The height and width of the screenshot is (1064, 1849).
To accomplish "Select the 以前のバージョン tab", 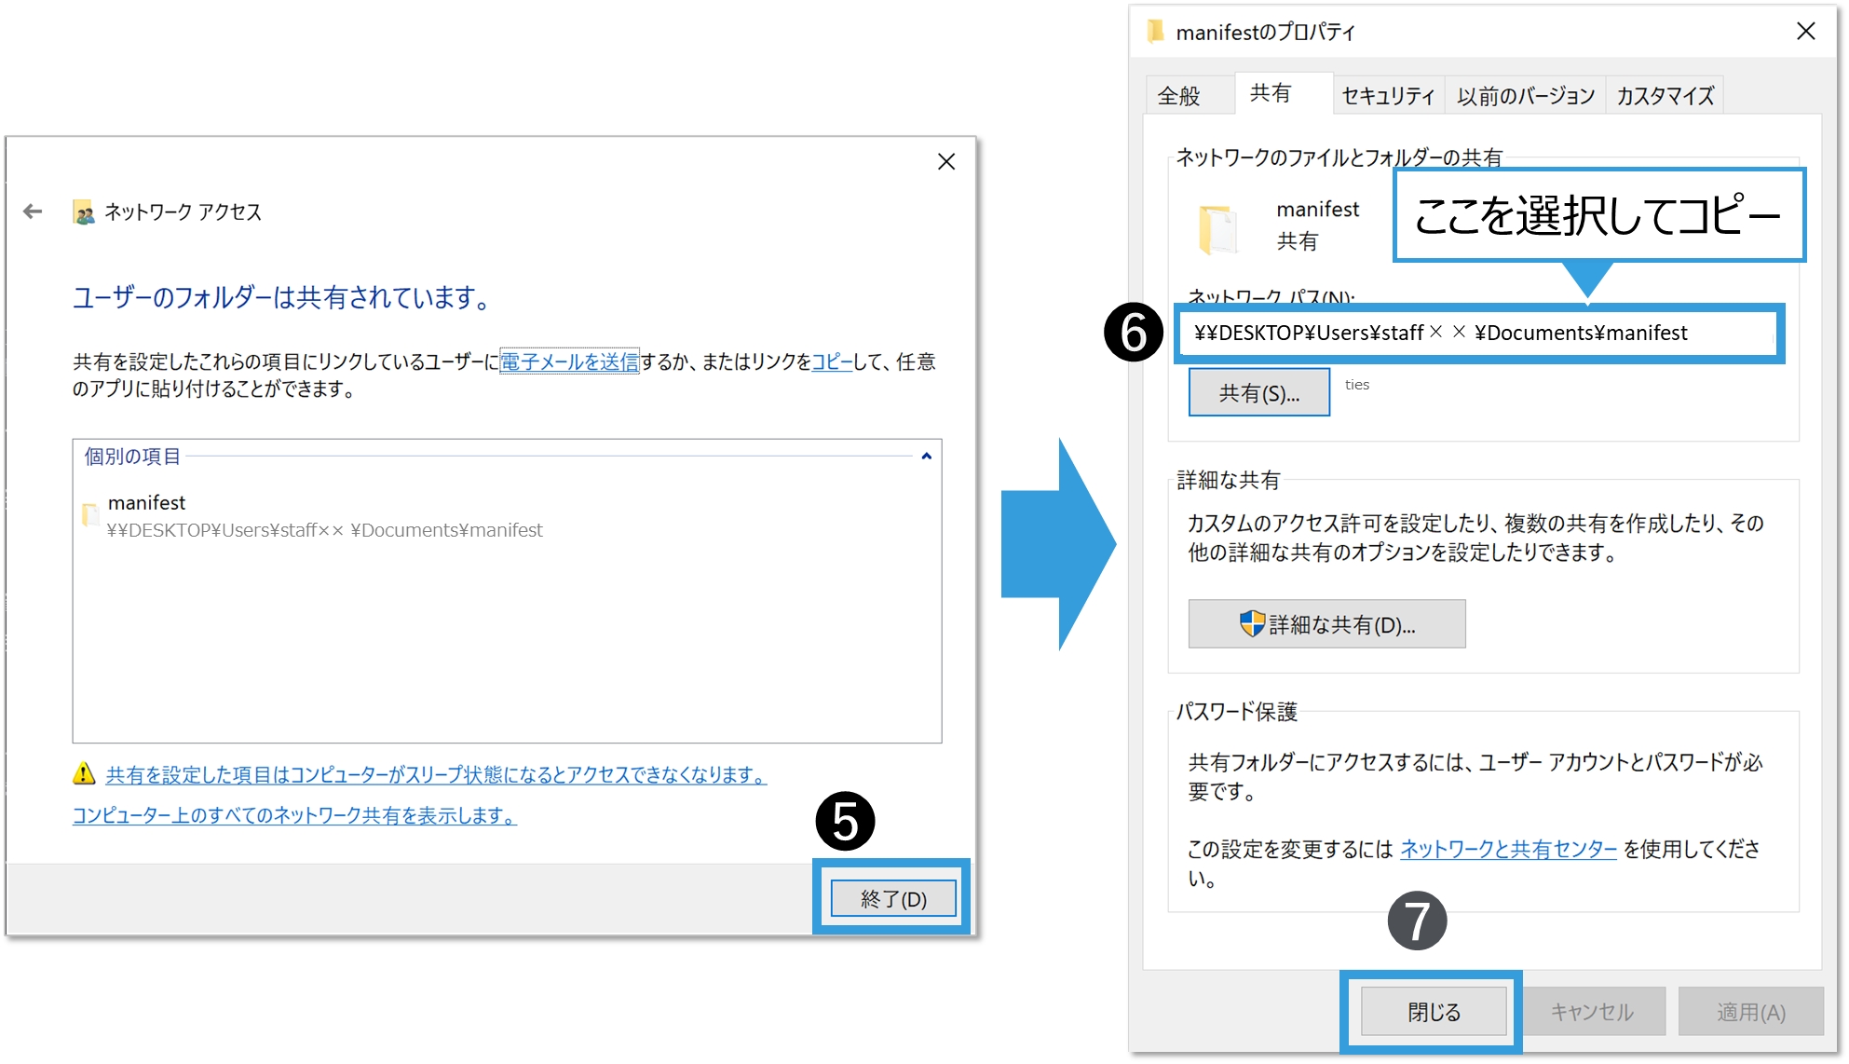I will pos(1525,95).
